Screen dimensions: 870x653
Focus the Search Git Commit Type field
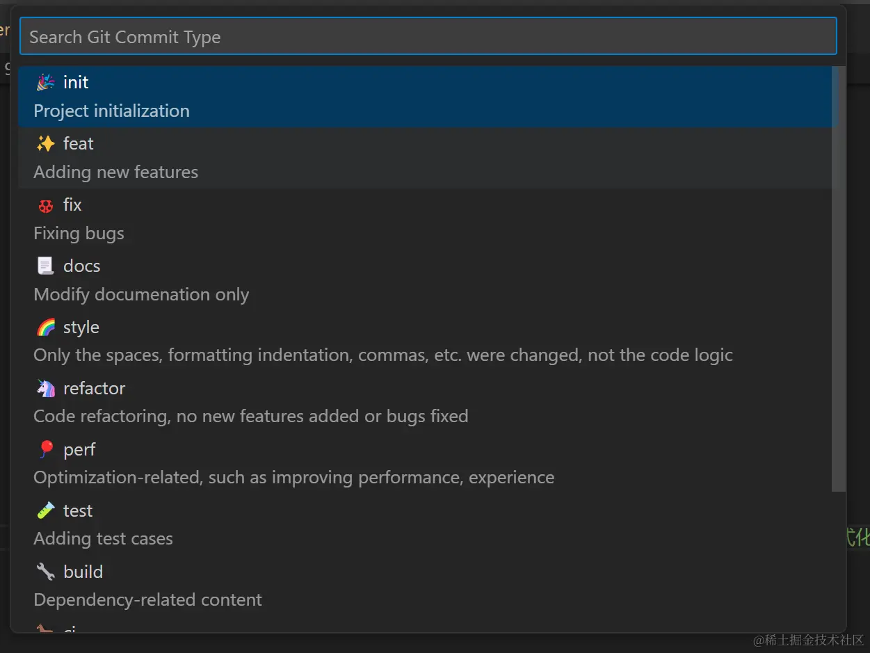[x=428, y=37]
